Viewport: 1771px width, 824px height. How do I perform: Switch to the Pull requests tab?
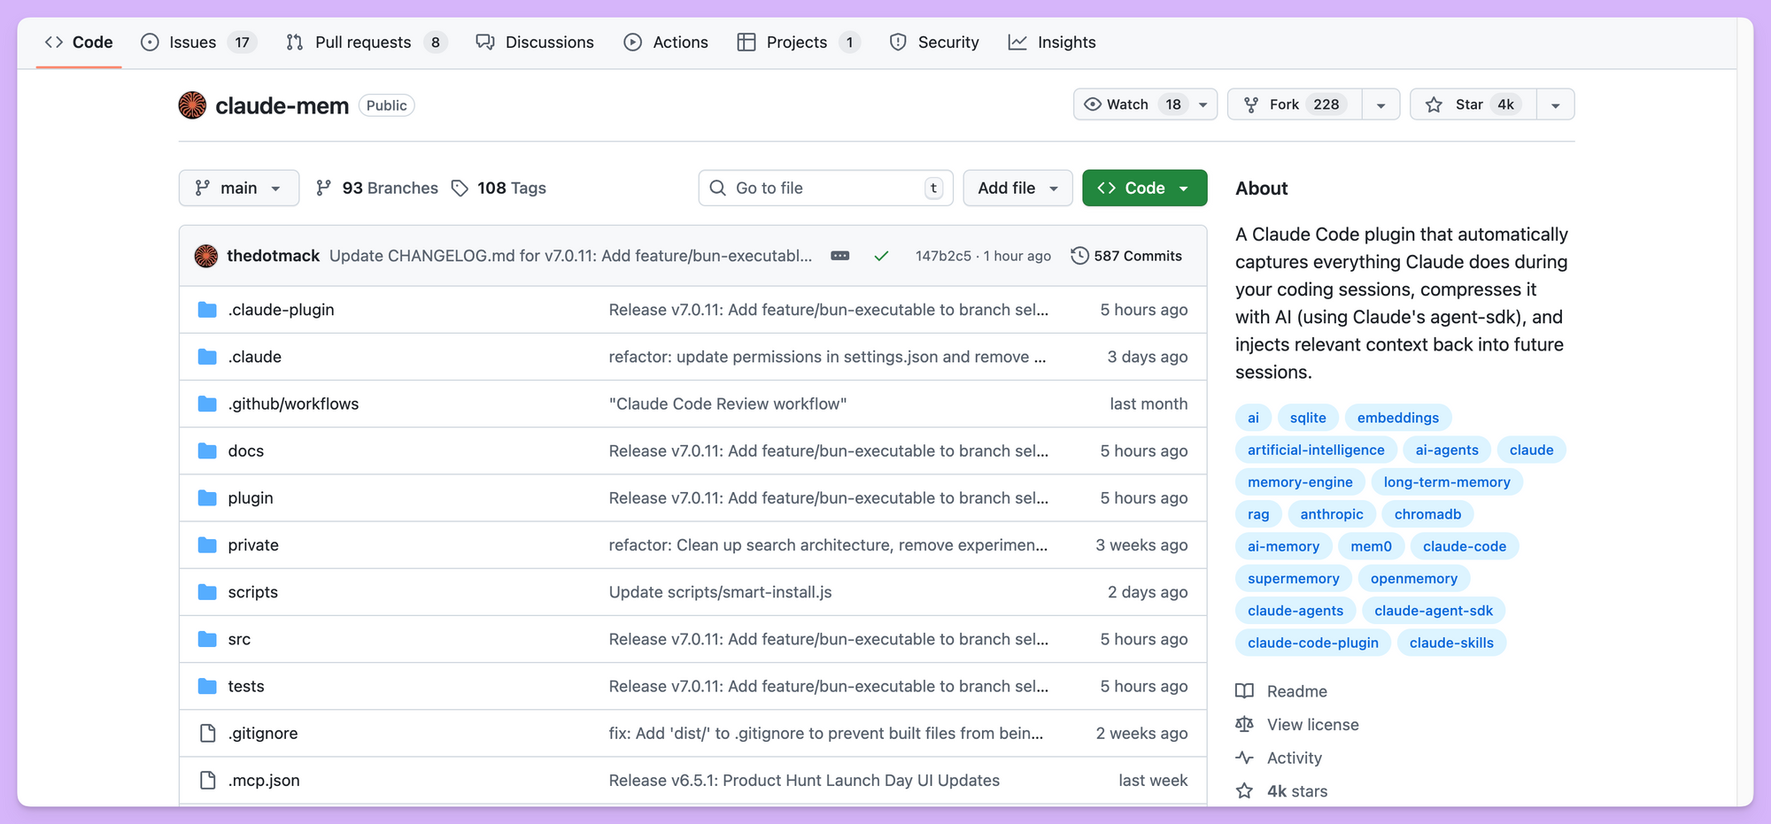[363, 42]
